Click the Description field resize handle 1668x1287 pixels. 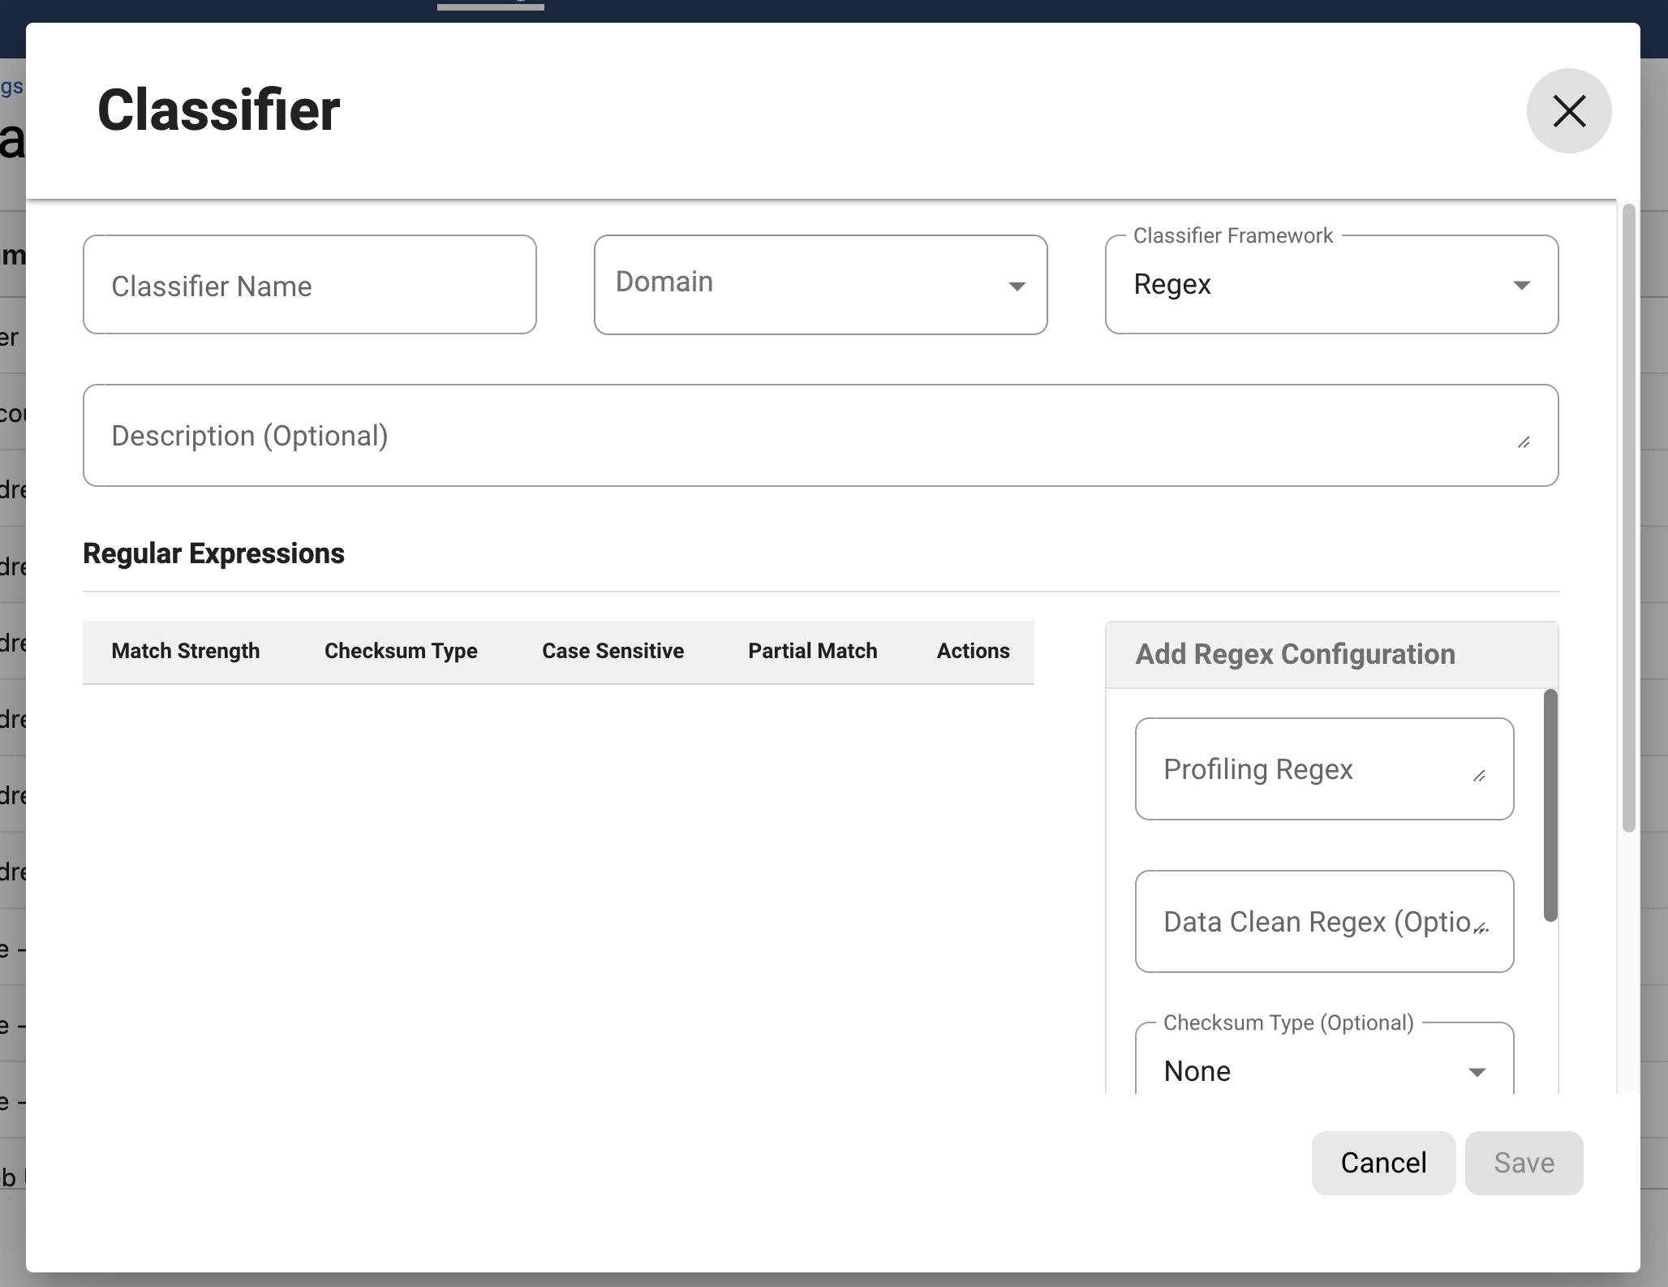tap(1524, 442)
